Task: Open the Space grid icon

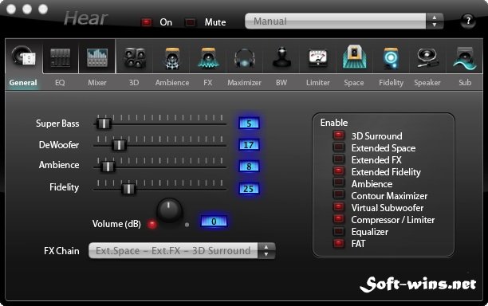Action: click(354, 57)
